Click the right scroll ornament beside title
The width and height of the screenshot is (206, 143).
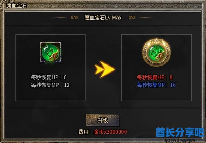pos(132,18)
